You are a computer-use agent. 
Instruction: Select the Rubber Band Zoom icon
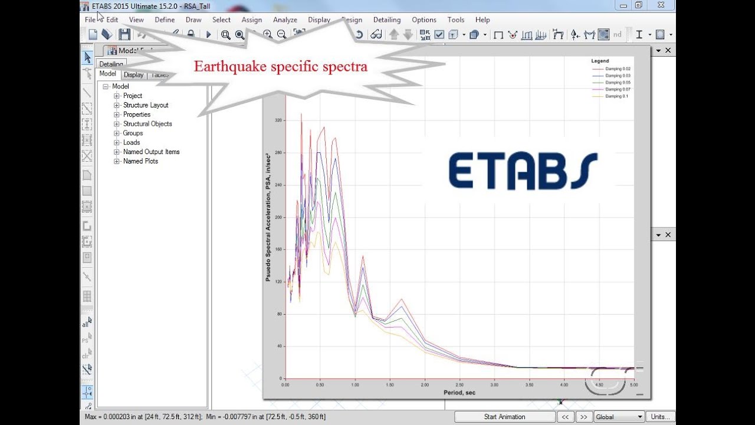(x=225, y=35)
